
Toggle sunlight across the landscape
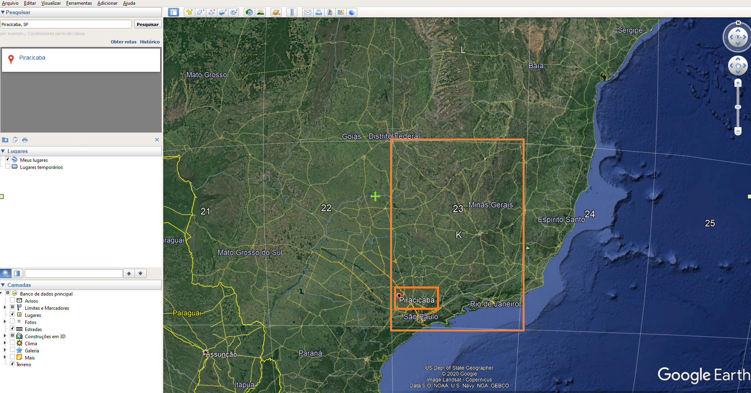pyautogui.click(x=260, y=12)
